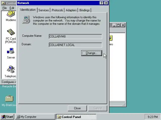
Task: Click the Control Panel title bar icon
Action: (x=3, y=3)
